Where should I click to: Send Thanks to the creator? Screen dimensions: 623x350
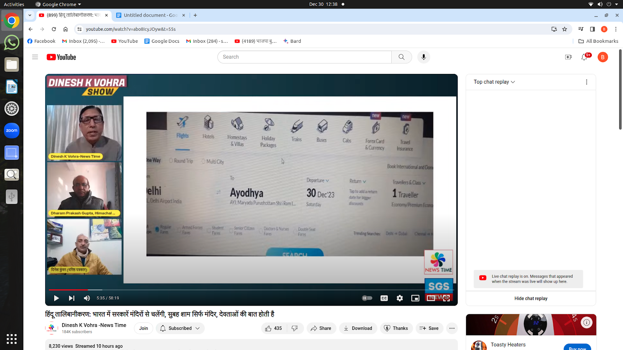coord(396,328)
